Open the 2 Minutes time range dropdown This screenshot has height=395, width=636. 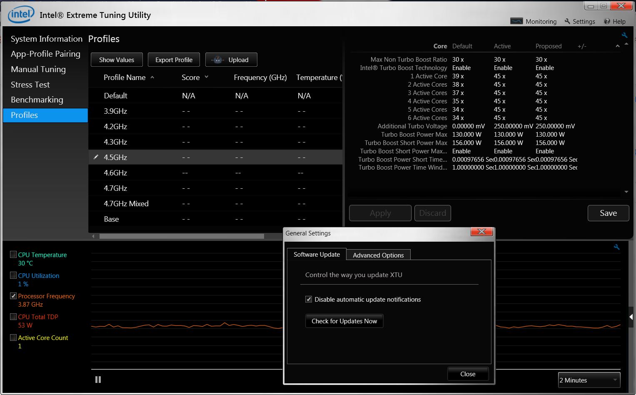coord(589,380)
